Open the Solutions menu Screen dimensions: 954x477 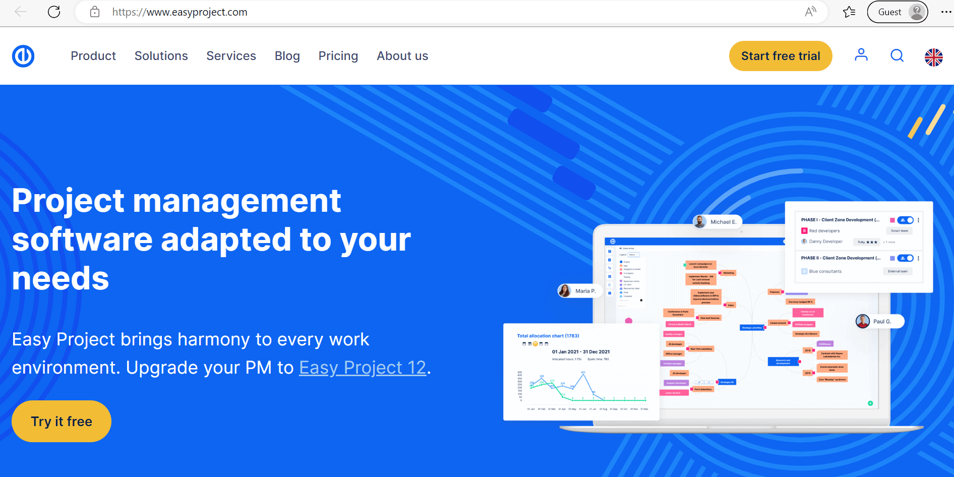161,56
